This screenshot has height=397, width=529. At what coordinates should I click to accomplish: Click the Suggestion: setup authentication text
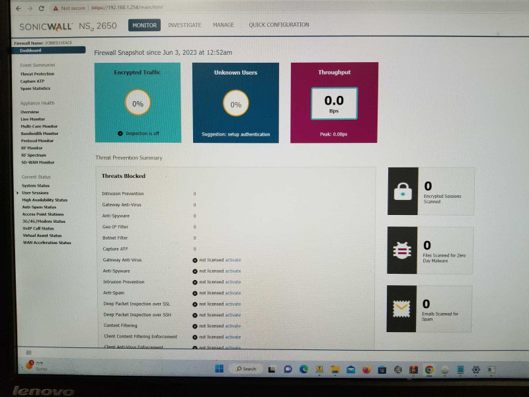pyautogui.click(x=236, y=134)
